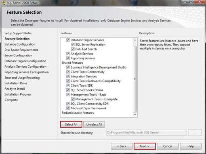
Task: Toggle the Full-Text Search checkbox
Action: (x=73, y=49)
